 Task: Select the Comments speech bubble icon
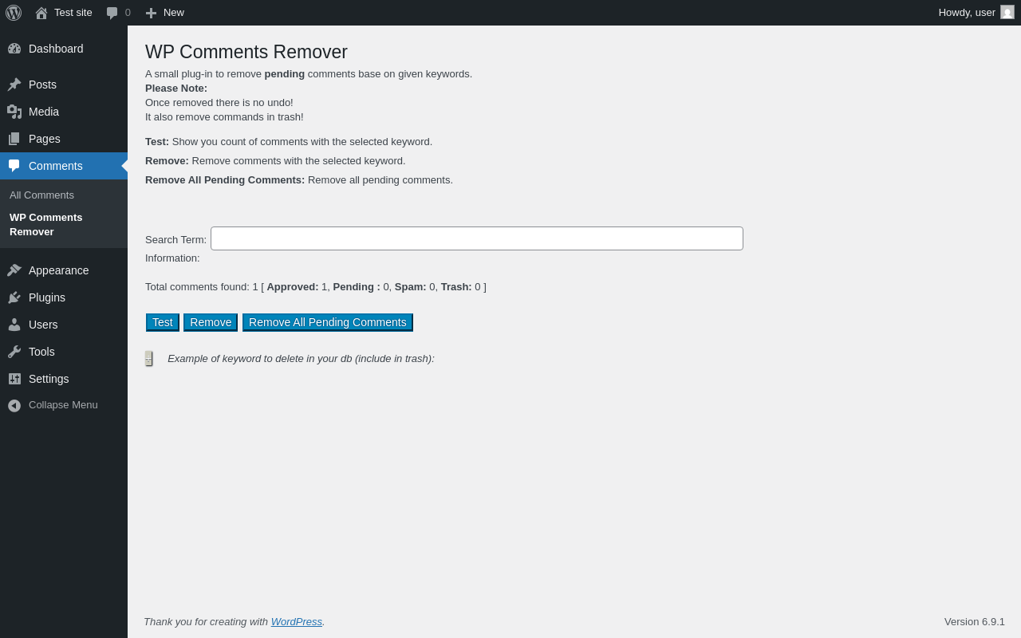[x=14, y=166]
